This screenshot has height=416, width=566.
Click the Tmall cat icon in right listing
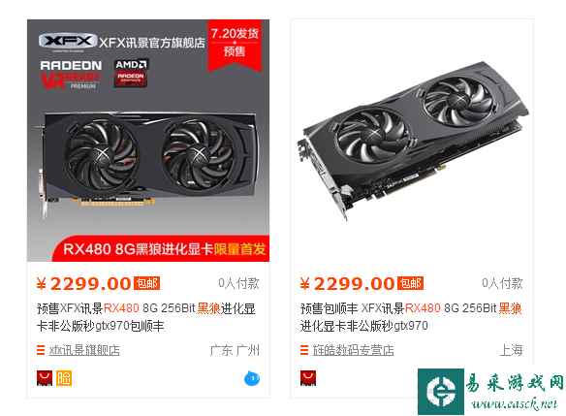pyautogui.click(x=308, y=378)
